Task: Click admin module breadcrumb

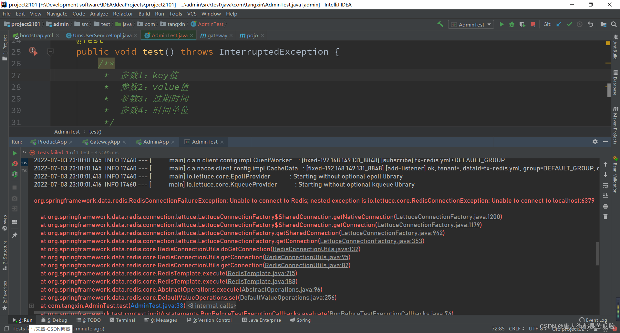Action: (x=57, y=24)
